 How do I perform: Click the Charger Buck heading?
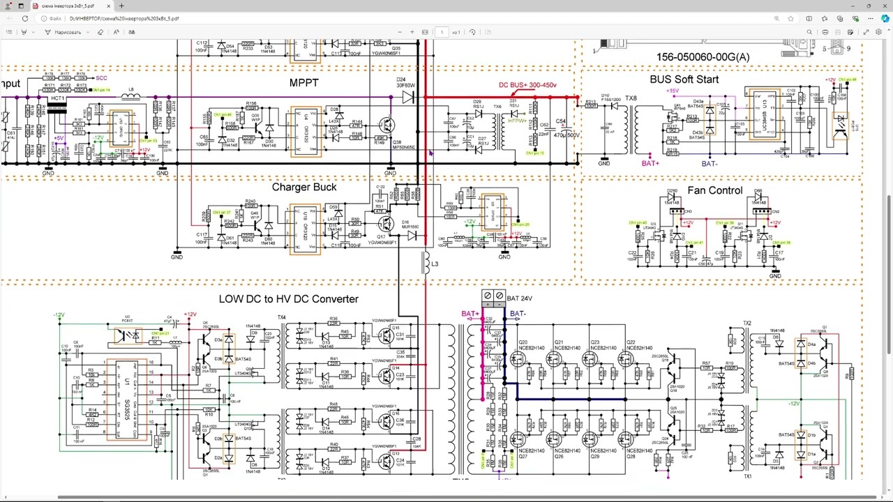[304, 187]
